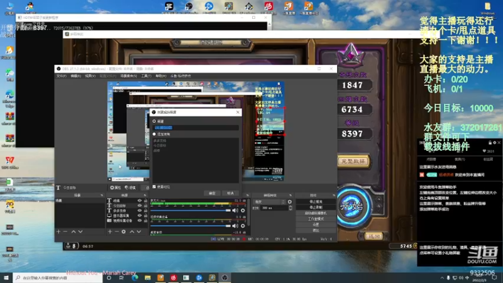The width and height of the screenshot is (503, 283).
Task: Open the 视图(V) menu in OBS
Action: click(90, 76)
